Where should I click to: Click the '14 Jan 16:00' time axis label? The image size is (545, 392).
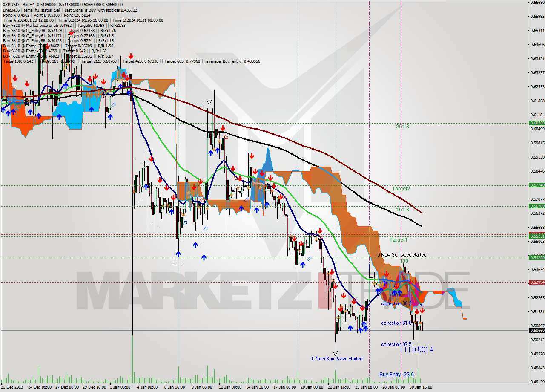(x=257, y=387)
